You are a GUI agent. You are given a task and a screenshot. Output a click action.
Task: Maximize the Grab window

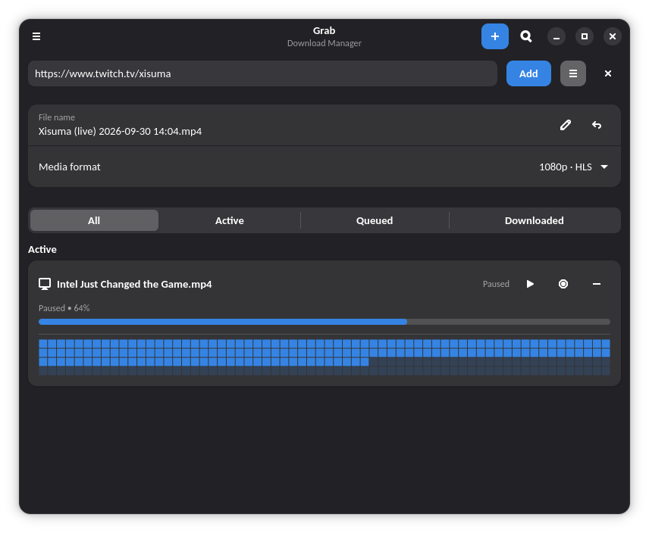click(585, 36)
